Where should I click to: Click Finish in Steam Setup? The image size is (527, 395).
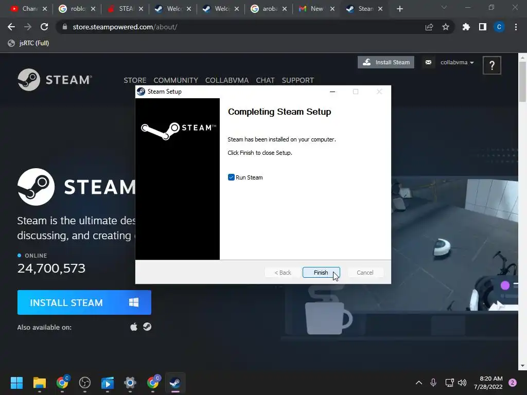(x=321, y=273)
